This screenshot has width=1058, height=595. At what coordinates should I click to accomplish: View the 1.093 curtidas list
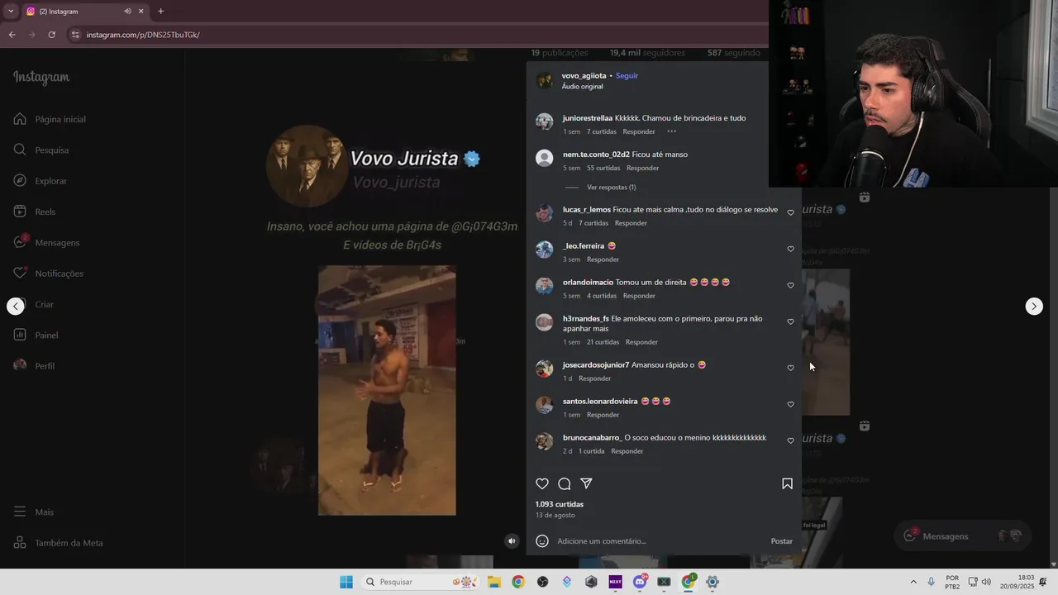(560, 504)
